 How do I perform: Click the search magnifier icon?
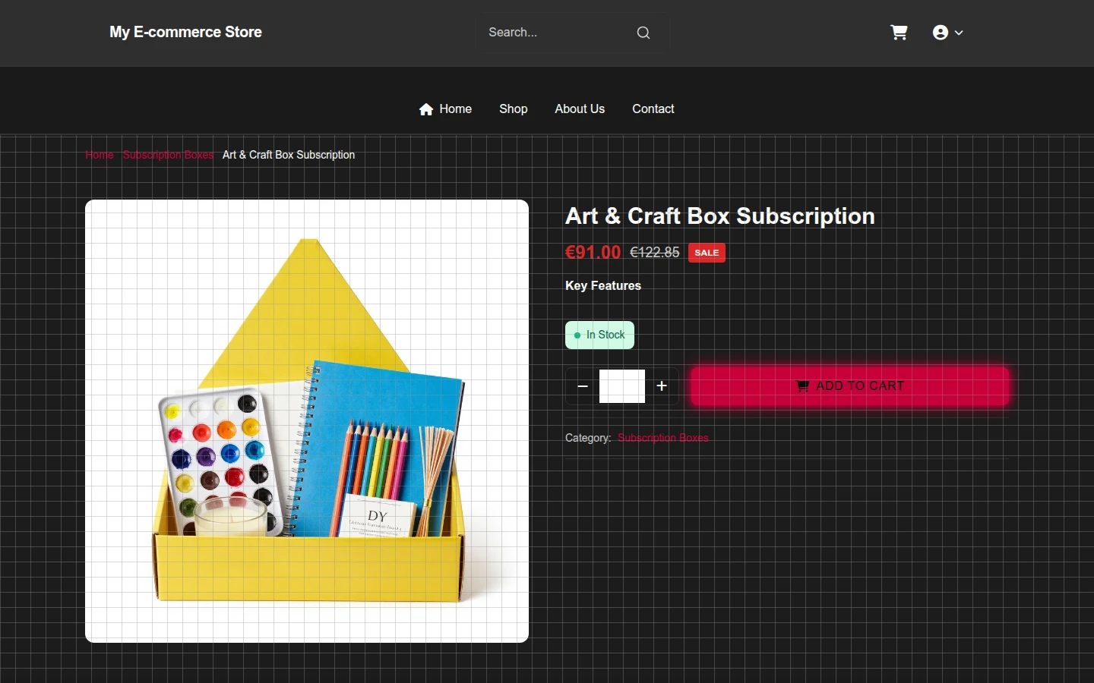(643, 33)
